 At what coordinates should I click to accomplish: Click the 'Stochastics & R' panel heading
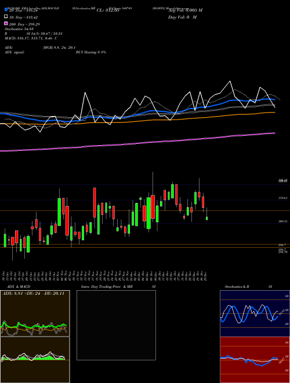pyautogui.click(x=237, y=287)
